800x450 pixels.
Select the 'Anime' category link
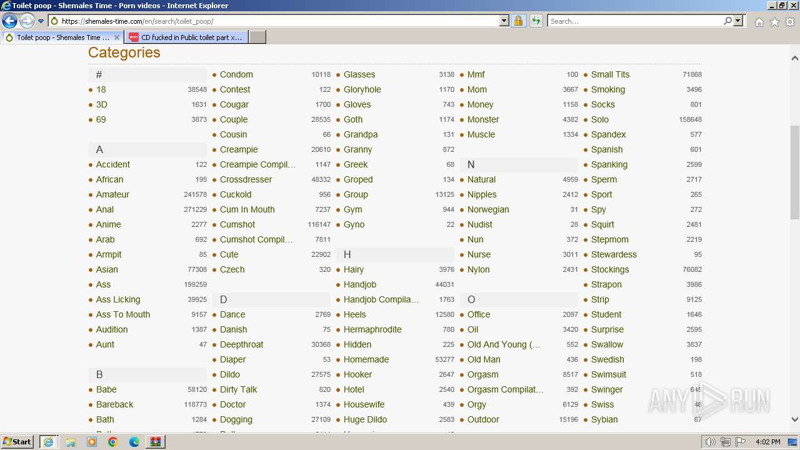[108, 224]
